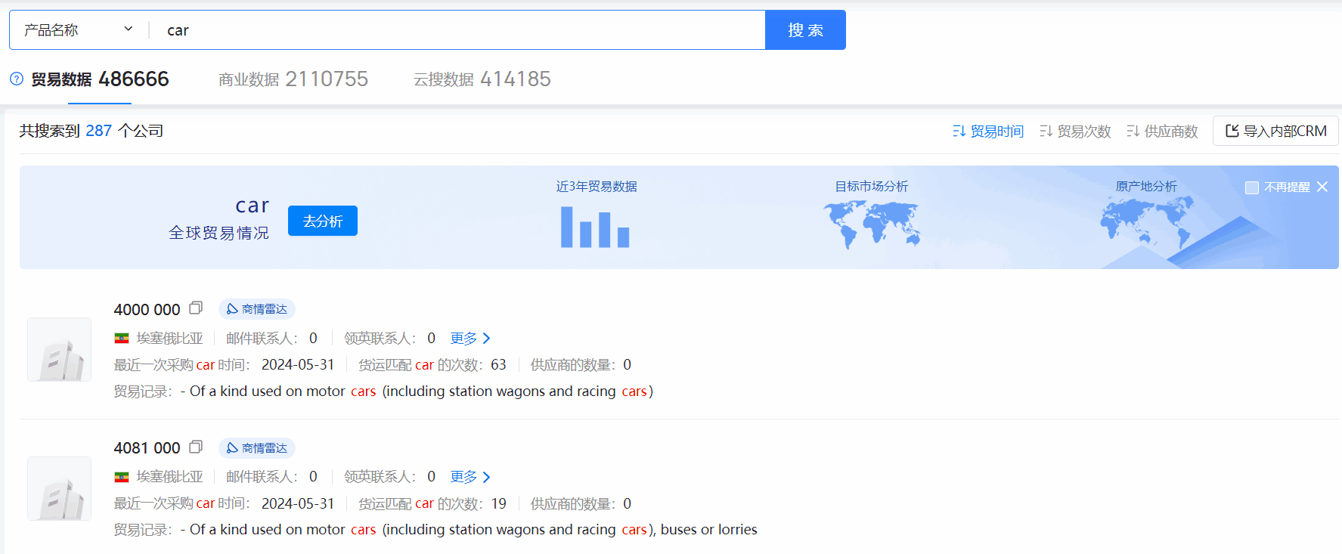
Task: Click the 近3年贸易数据 bar chart icon
Action: pyautogui.click(x=595, y=227)
